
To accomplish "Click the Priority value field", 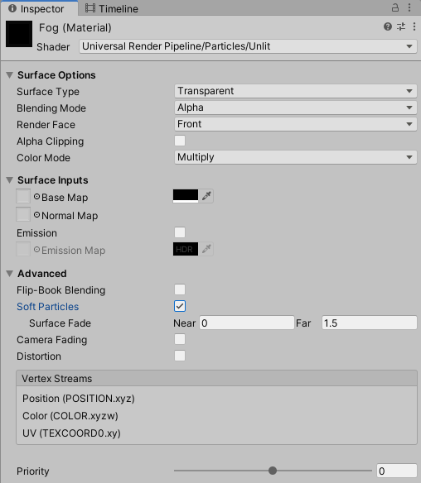I will pos(397,471).
